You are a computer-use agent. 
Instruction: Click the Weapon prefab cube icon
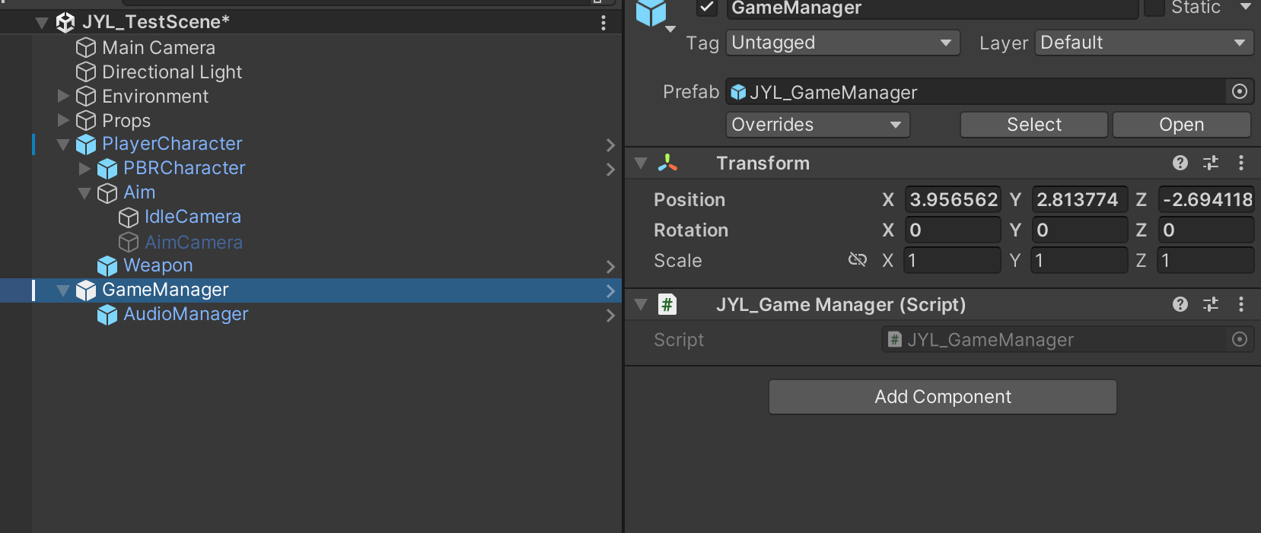pyautogui.click(x=107, y=266)
